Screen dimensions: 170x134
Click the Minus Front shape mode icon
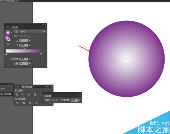pyautogui.click(x=23, y=94)
